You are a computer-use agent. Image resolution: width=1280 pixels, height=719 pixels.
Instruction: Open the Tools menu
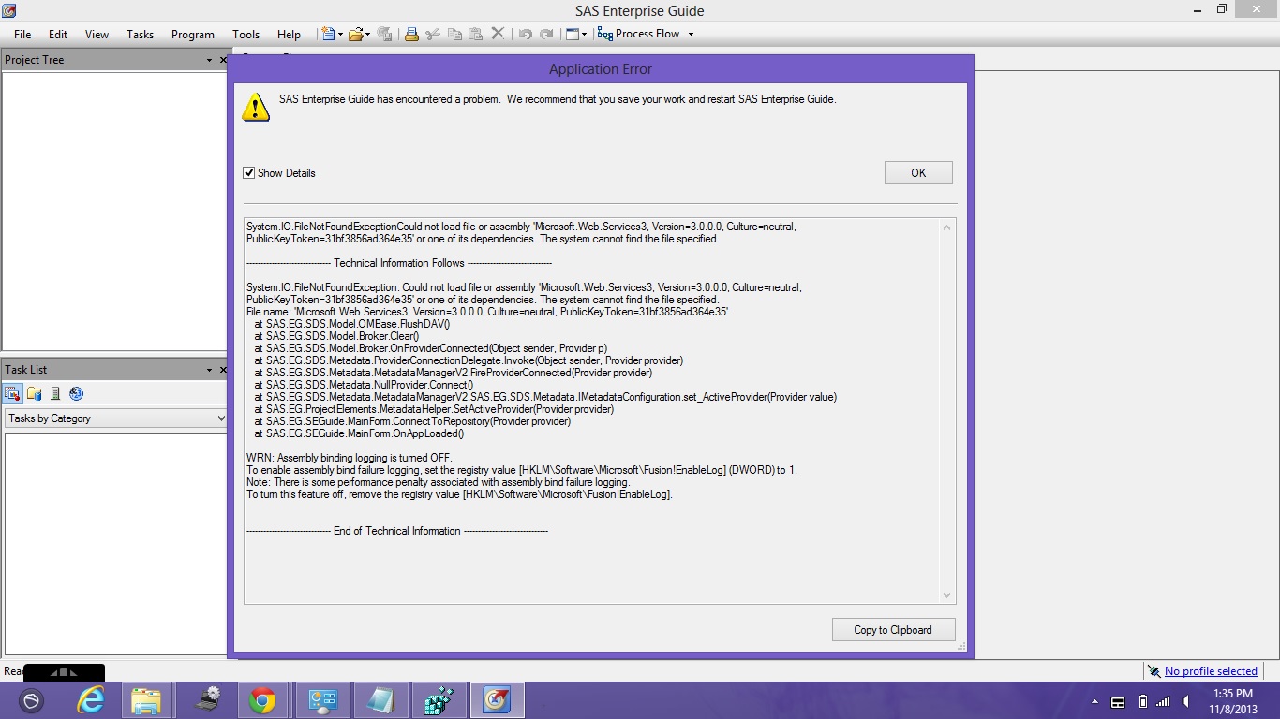pyautogui.click(x=246, y=34)
